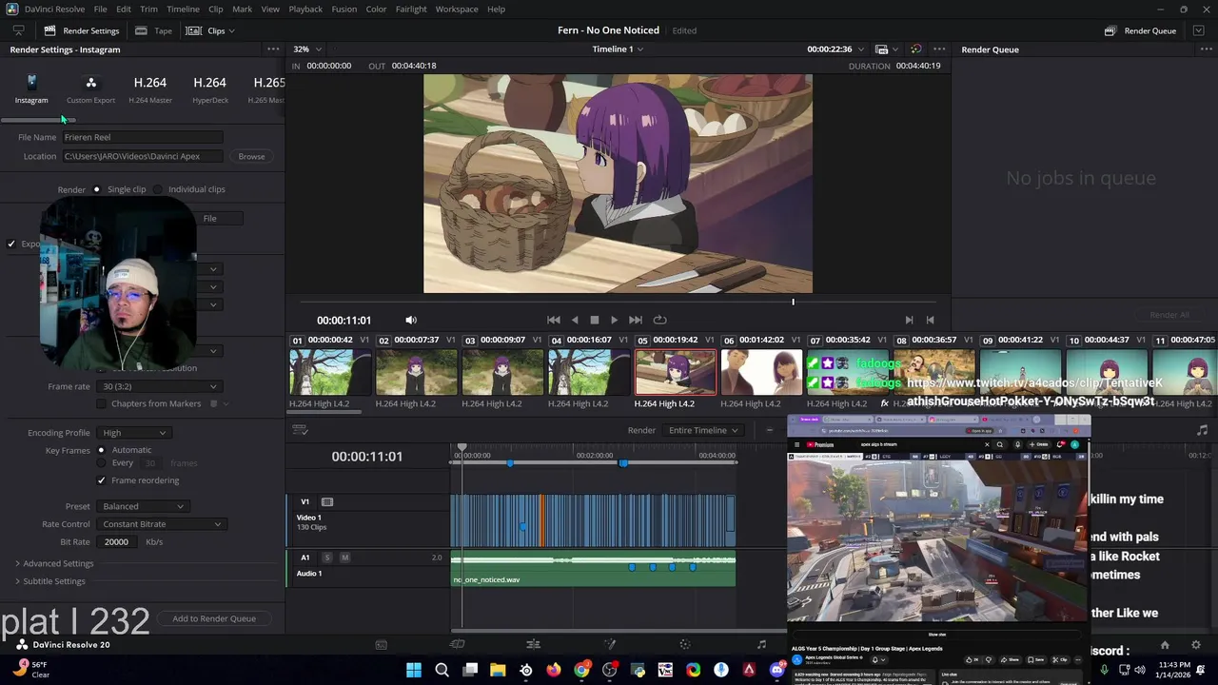The width and height of the screenshot is (1218, 685).
Task: Stop playback in the viewer
Action: click(x=594, y=320)
